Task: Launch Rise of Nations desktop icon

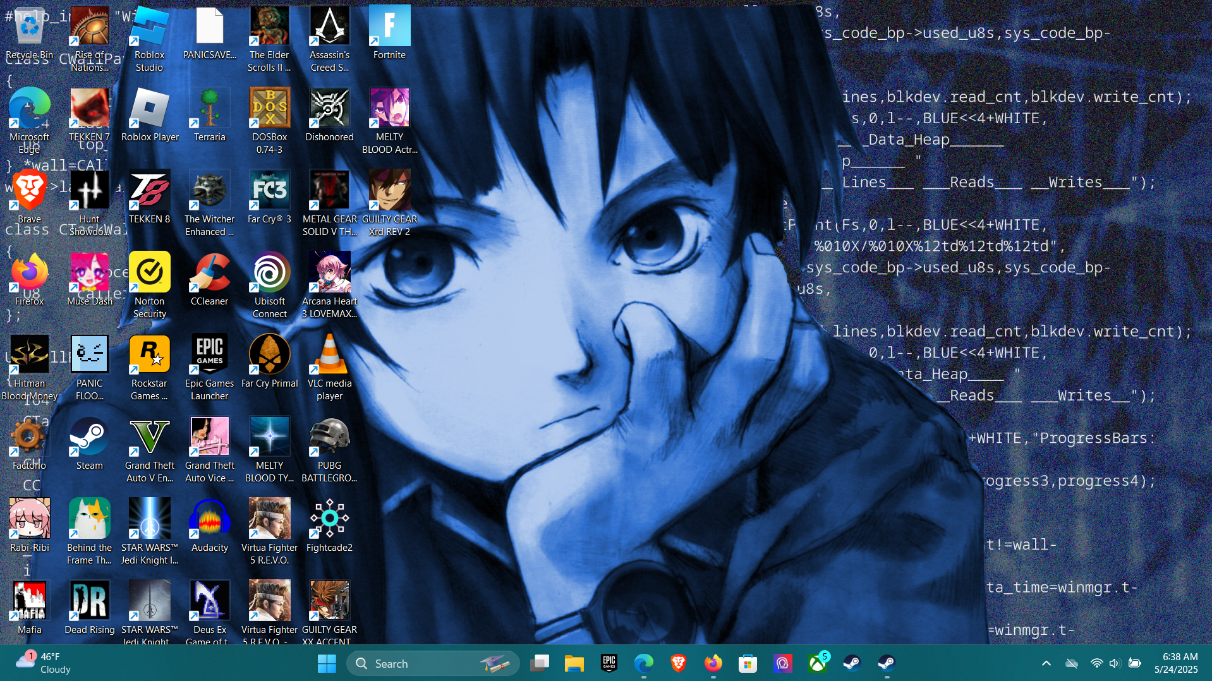Action: [x=89, y=39]
